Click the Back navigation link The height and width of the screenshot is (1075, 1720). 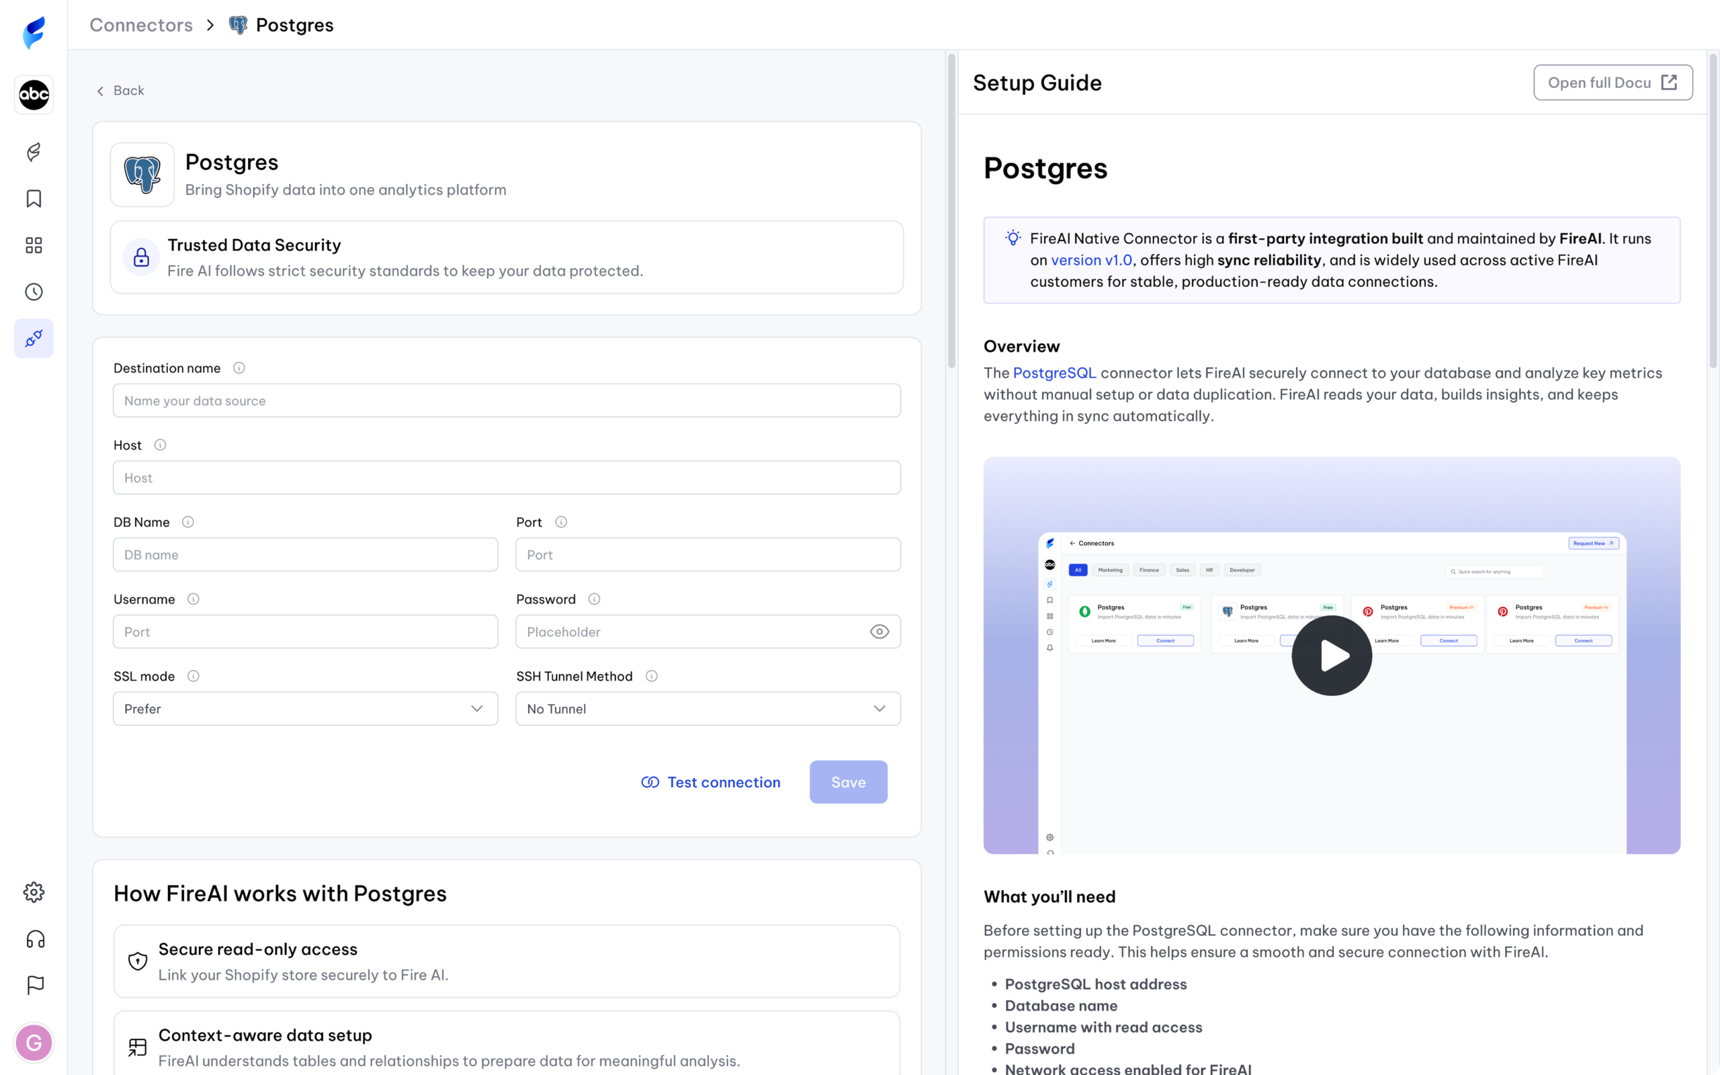click(120, 90)
